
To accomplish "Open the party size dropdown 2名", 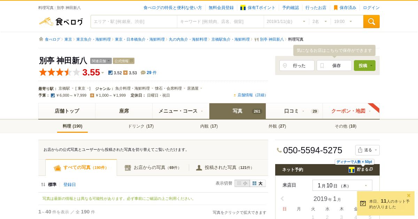I will tap(320, 22).
